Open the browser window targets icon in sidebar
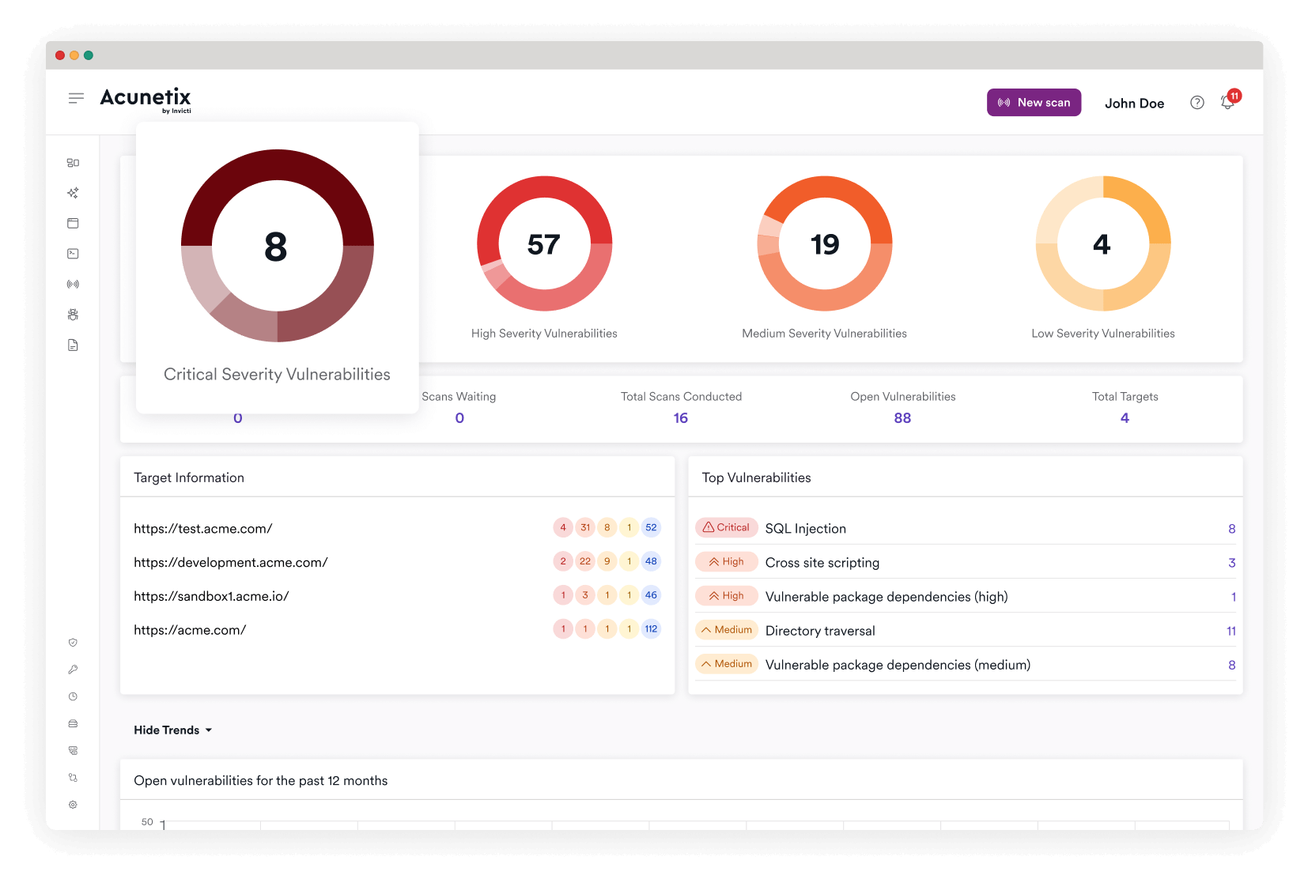 (73, 224)
